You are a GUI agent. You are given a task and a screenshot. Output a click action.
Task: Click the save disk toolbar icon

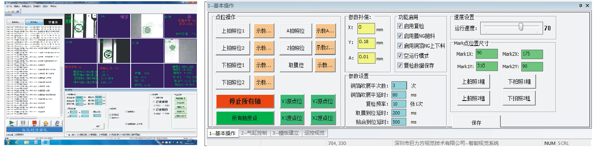coord(17,11)
